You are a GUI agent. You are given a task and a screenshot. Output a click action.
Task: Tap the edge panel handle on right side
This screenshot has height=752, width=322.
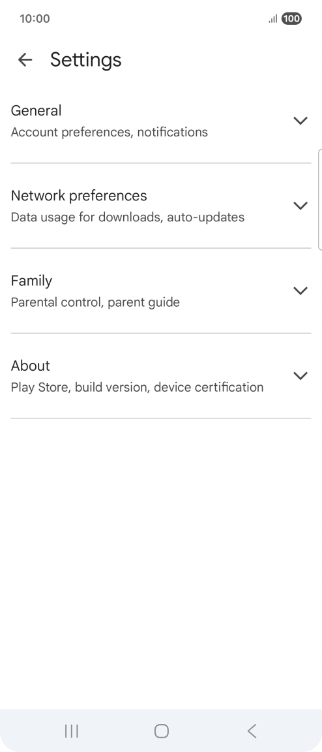pos(319,200)
